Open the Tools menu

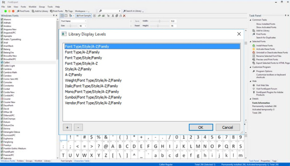[50, 7]
